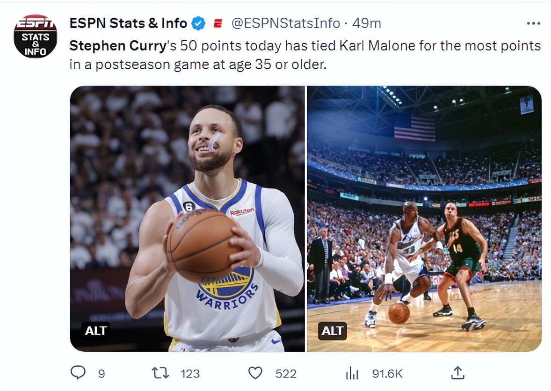The height and width of the screenshot is (391, 551).
Task: Click the 123 retweet count
Action: pos(190,374)
